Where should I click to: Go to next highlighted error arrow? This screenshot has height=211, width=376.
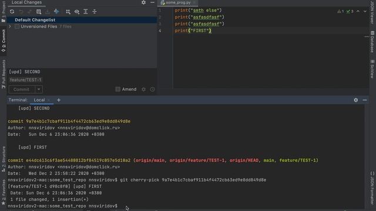click(x=365, y=11)
